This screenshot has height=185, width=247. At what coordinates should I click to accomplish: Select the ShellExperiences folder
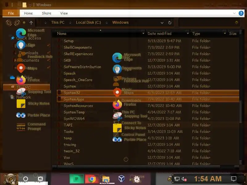(78, 54)
